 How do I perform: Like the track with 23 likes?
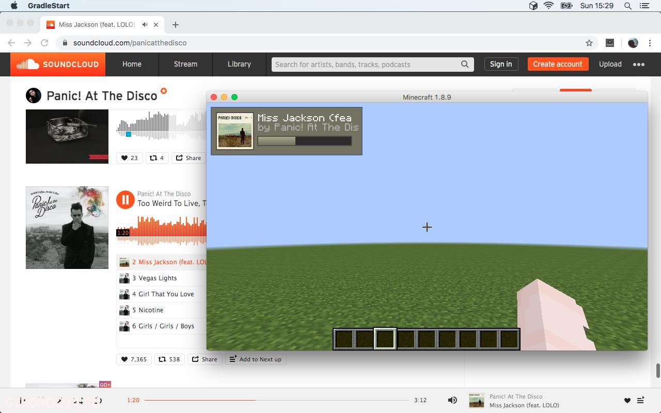pos(130,158)
